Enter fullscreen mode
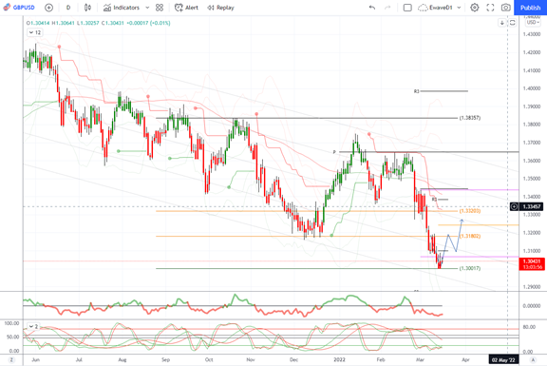Image resolution: width=547 pixels, height=366 pixels. (490, 8)
